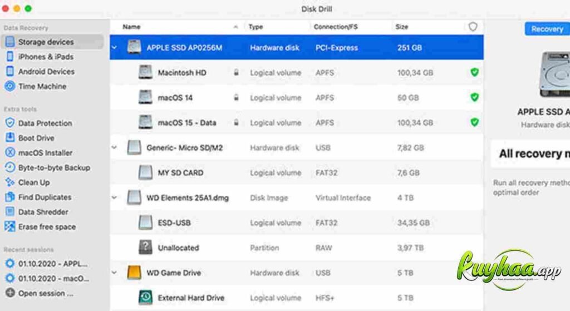
Task: Toggle protection shield for macOS 14
Action: pos(474,97)
